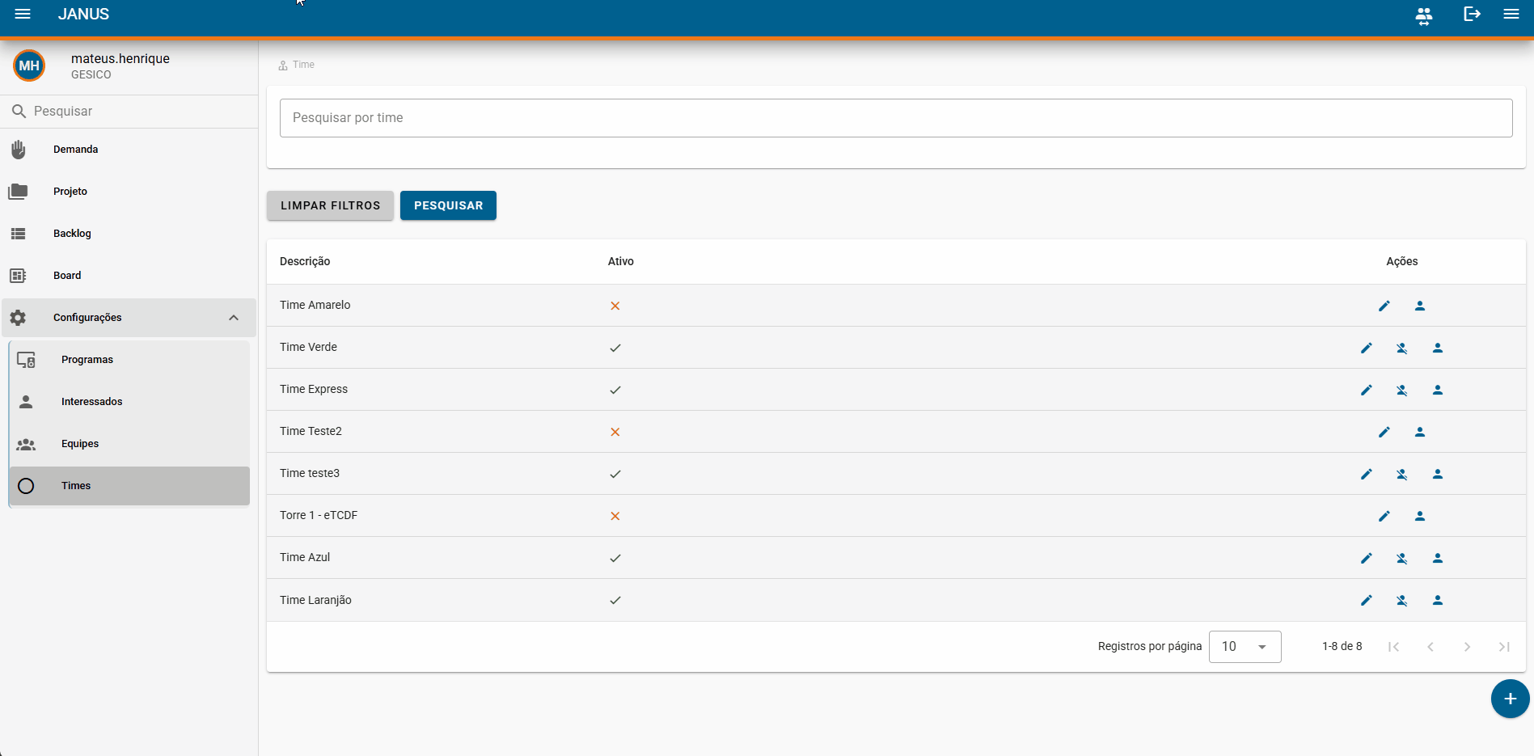
Task: Click the LIMPAR FILTROS button
Action: pos(330,205)
